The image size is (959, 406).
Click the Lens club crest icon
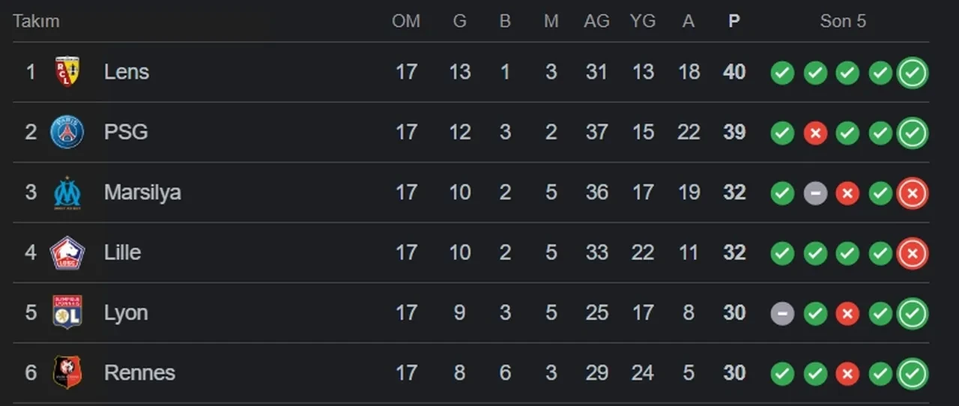[67, 72]
